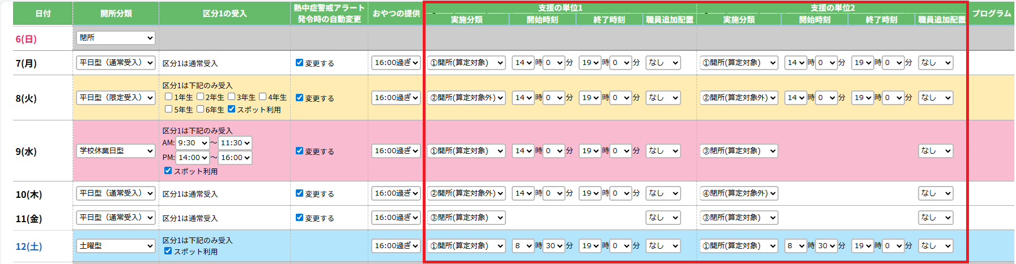Open 支援の単位1 実施分類 dropdown for 11(金)
The height and width of the screenshot is (264, 1016).
tap(466, 218)
